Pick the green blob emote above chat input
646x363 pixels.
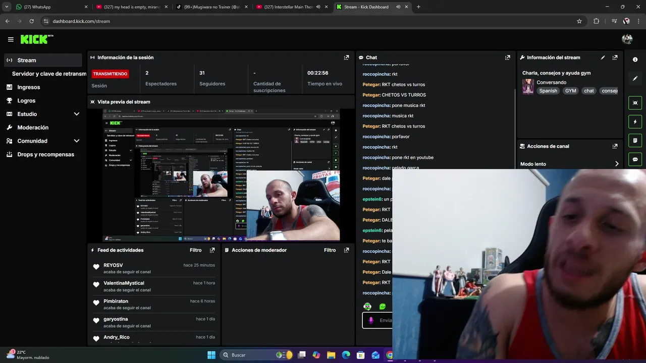point(383,307)
